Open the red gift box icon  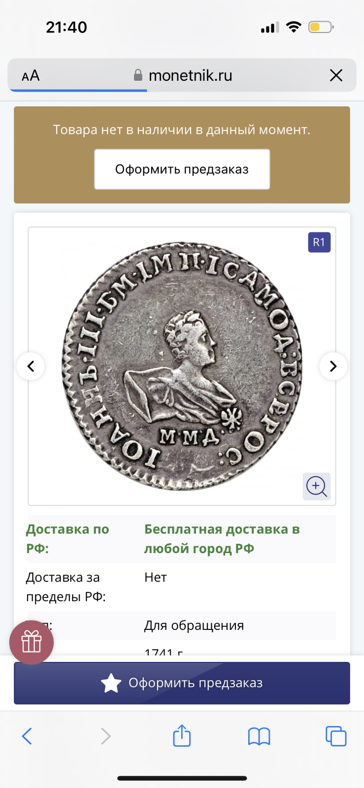pos(32,642)
